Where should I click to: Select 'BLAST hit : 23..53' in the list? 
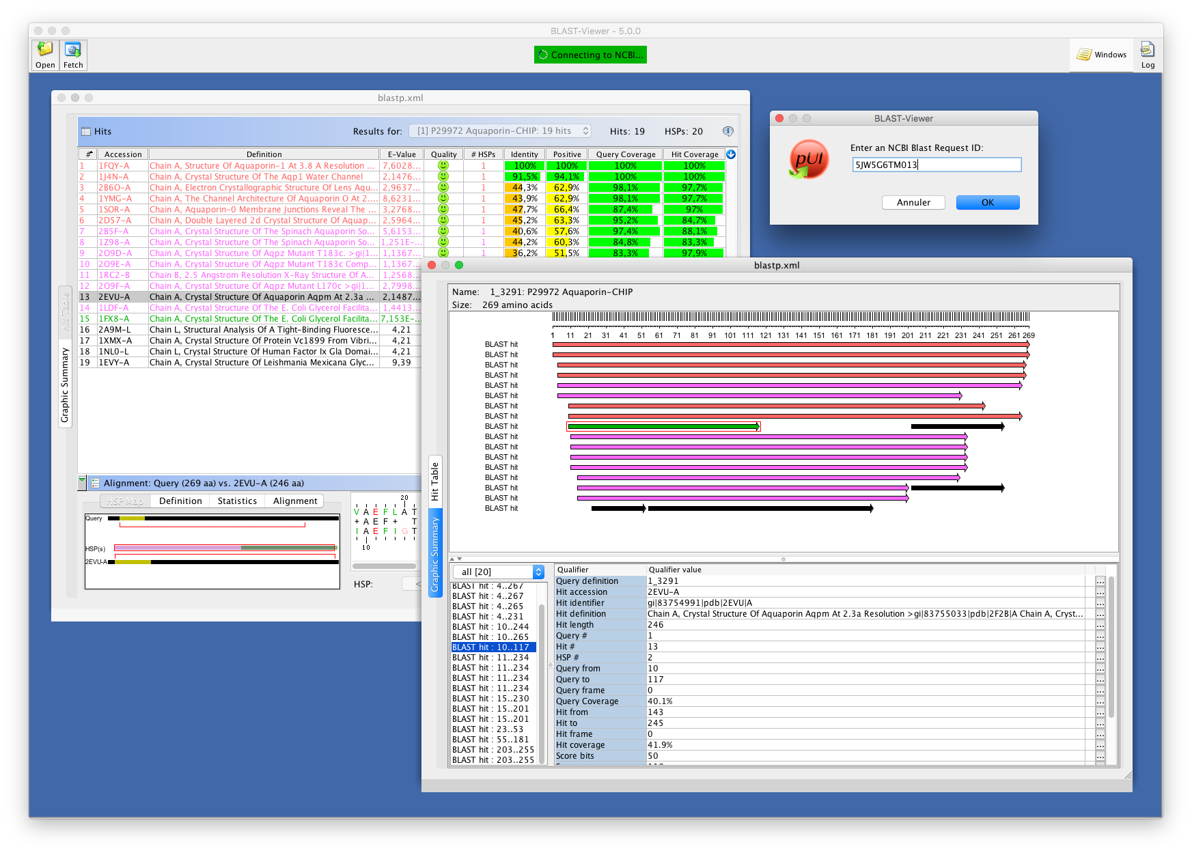(x=494, y=729)
